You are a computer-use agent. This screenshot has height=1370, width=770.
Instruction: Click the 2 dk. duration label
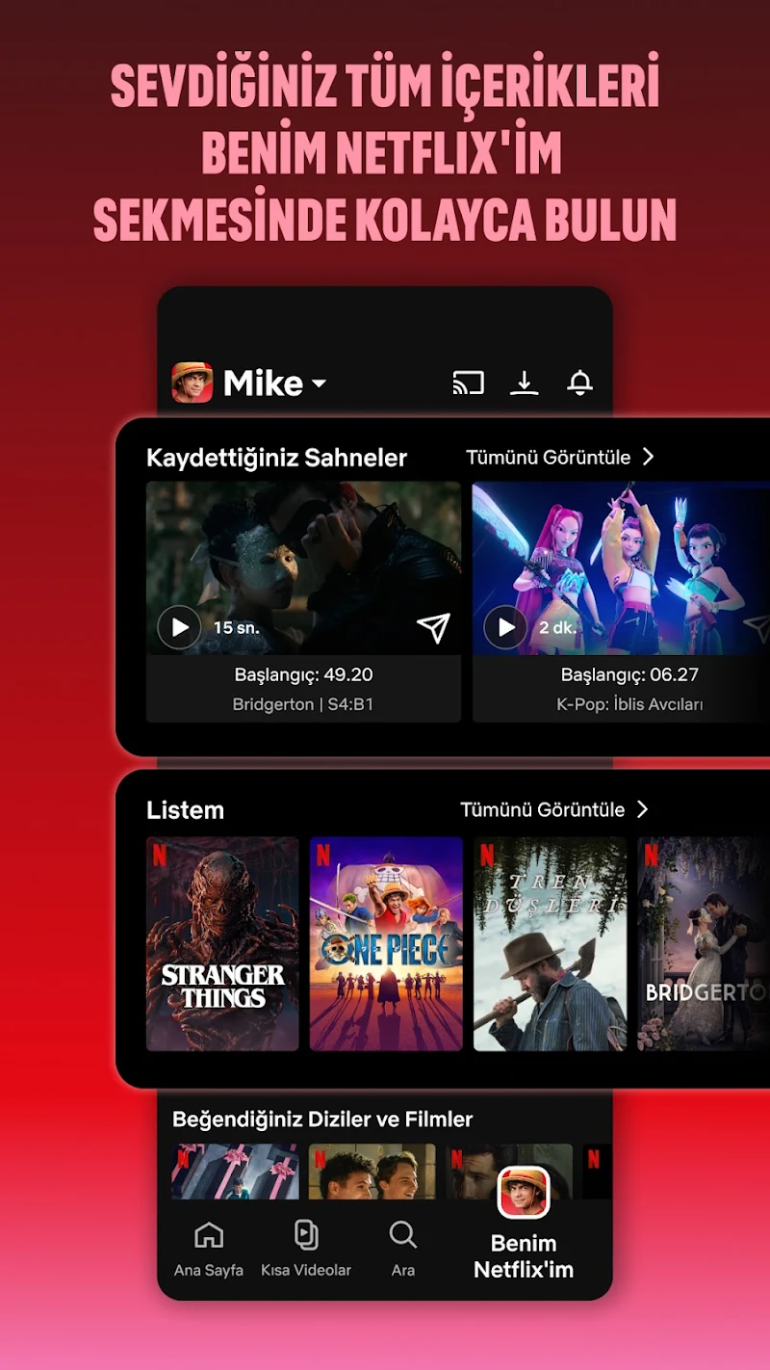coord(557,628)
